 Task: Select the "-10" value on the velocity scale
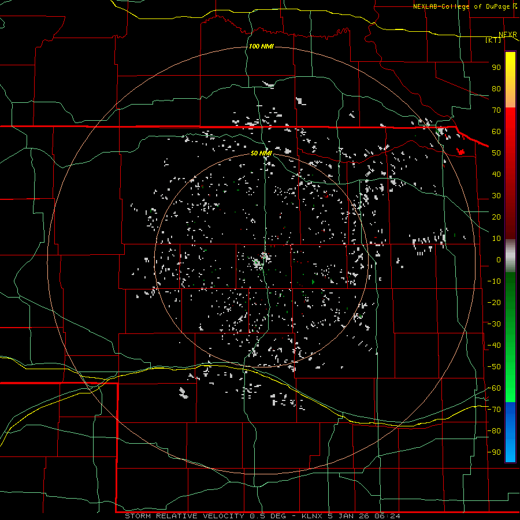[494, 281]
